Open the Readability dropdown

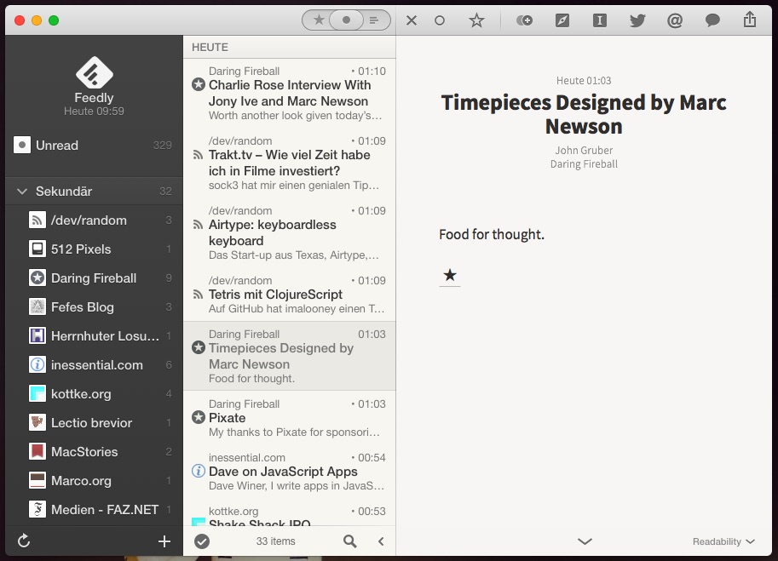click(723, 541)
